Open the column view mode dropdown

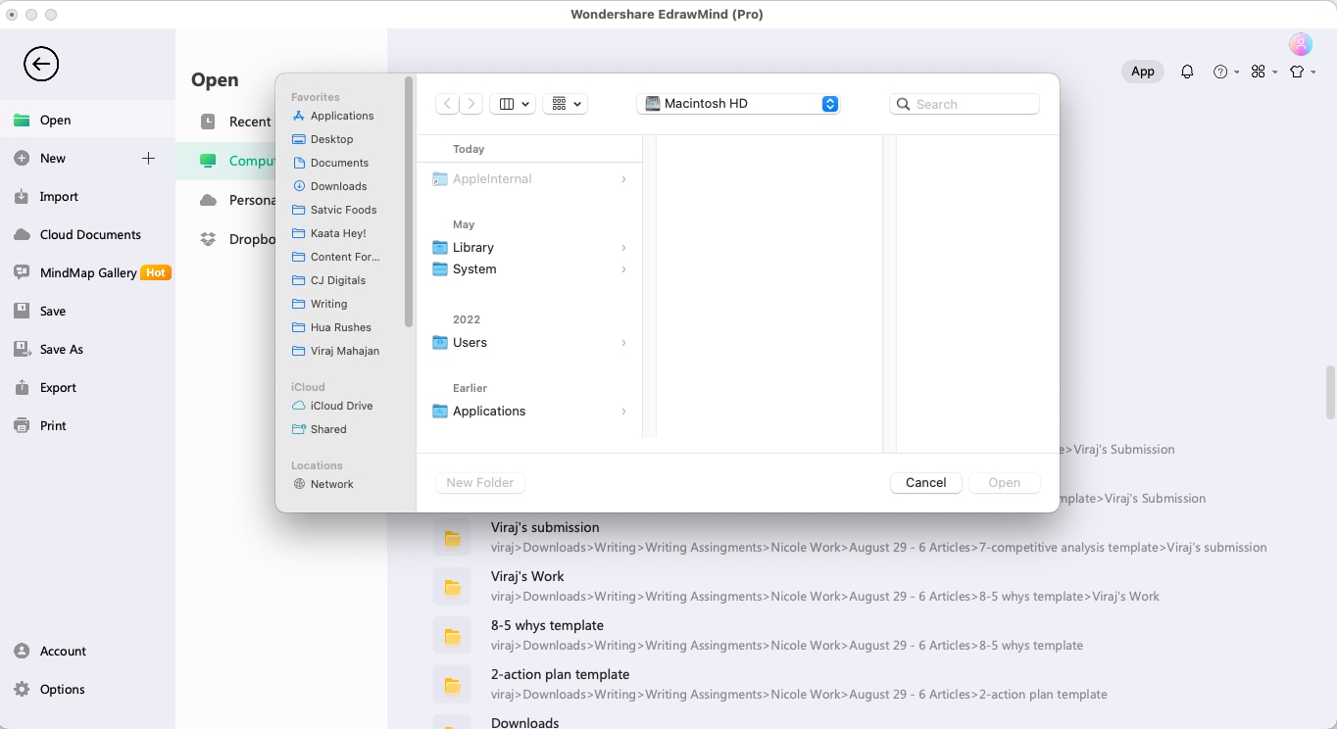pos(515,104)
